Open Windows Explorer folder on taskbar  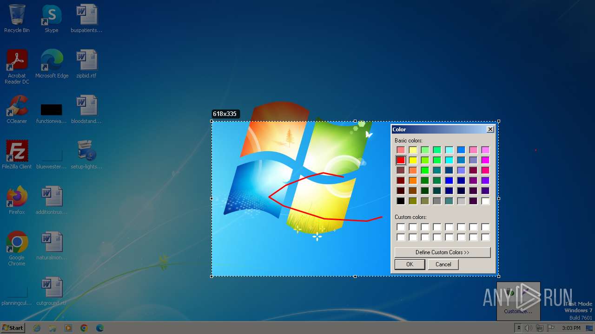pyautogui.click(x=53, y=328)
